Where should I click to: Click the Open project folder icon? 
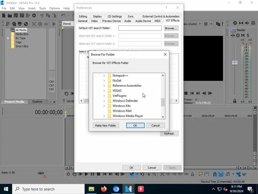pyautogui.click(x=10, y=15)
